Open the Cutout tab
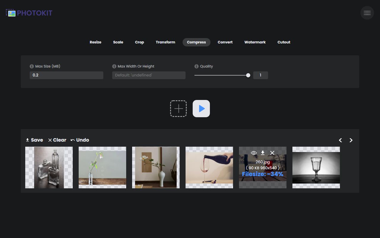This screenshot has height=238, width=380. point(284,42)
